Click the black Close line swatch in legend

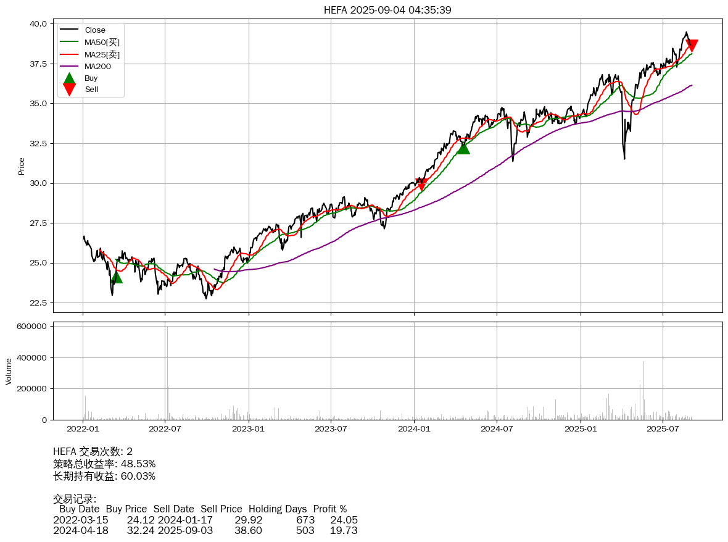click(69, 30)
